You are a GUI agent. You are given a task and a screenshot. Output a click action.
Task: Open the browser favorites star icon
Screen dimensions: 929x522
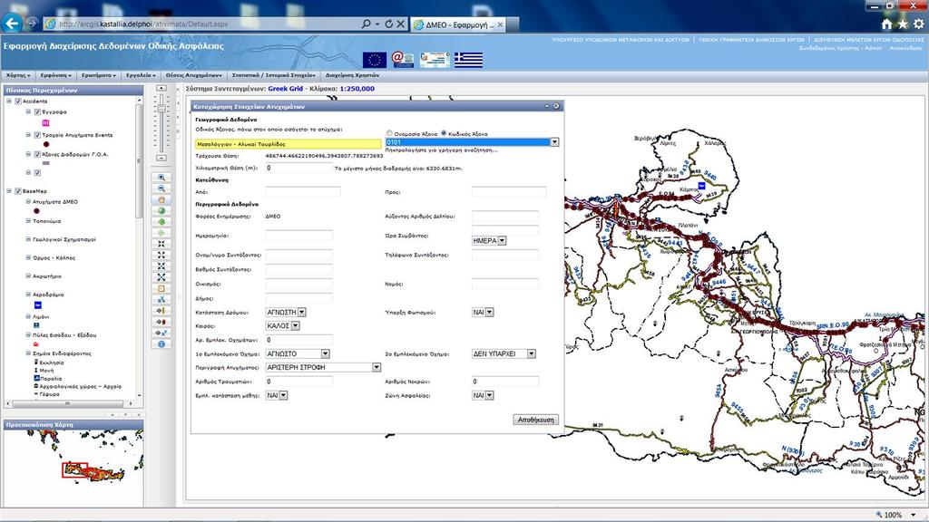(x=903, y=24)
